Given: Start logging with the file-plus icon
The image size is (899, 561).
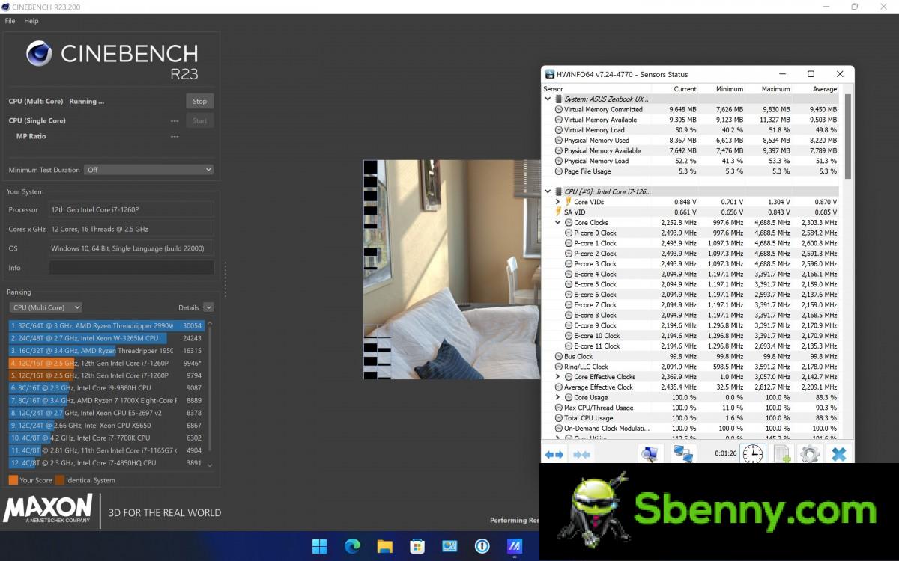Looking at the screenshot, I should (782, 454).
